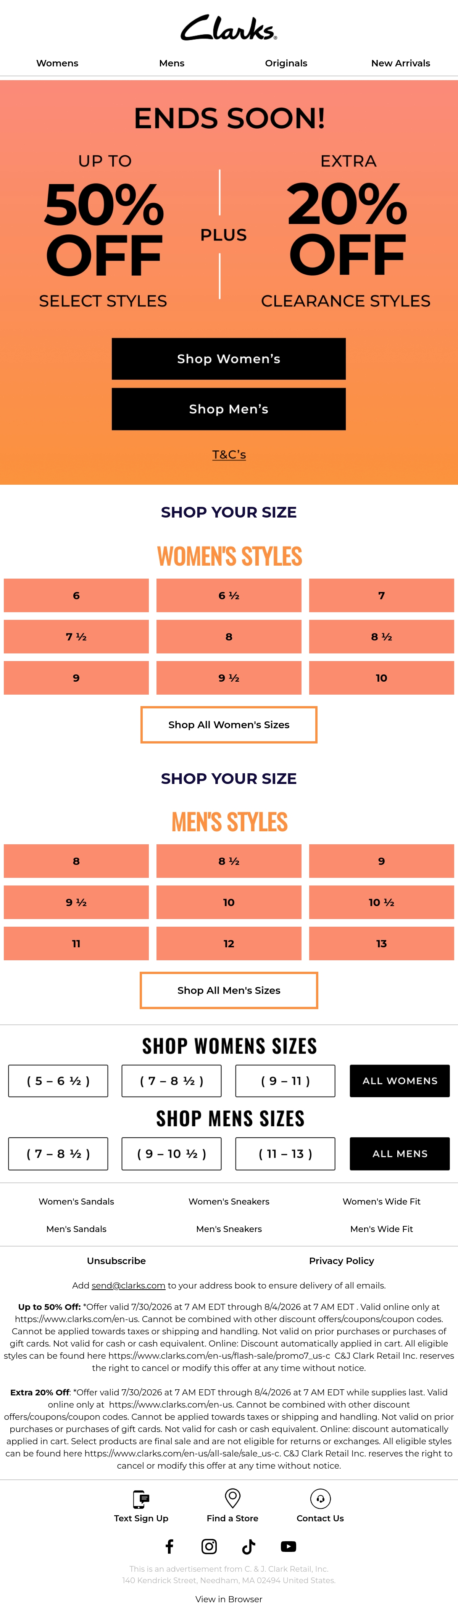The height and width of the screenshot is (1616, 458).
Task: Click the Clarks logo at top
Action: (229, 27)
